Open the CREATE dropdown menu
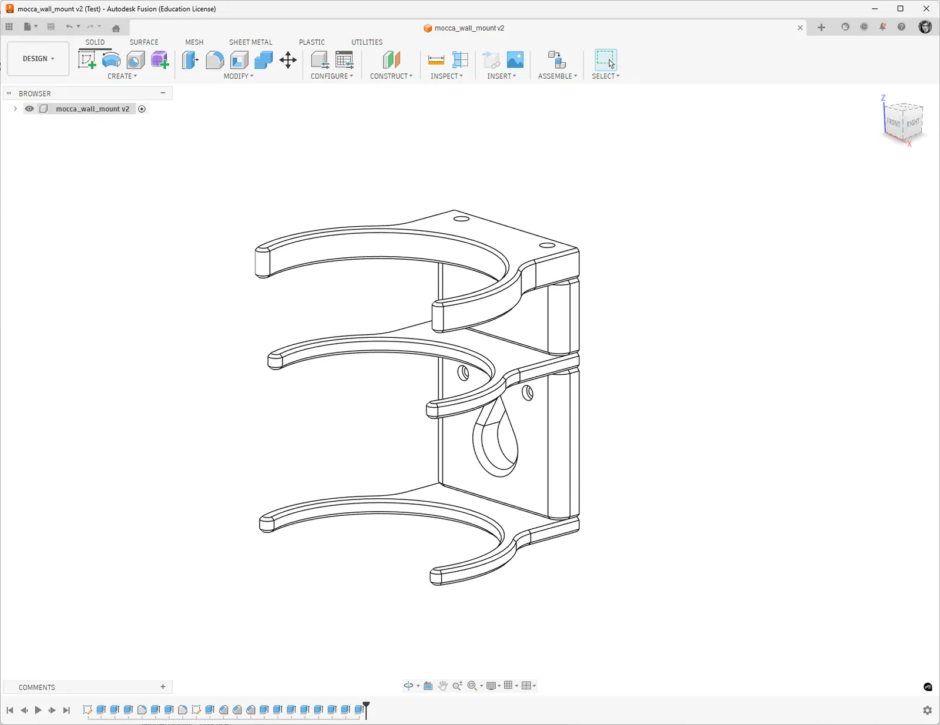Image resolution: width=940 pixels, height=725 pixels. 122,76
